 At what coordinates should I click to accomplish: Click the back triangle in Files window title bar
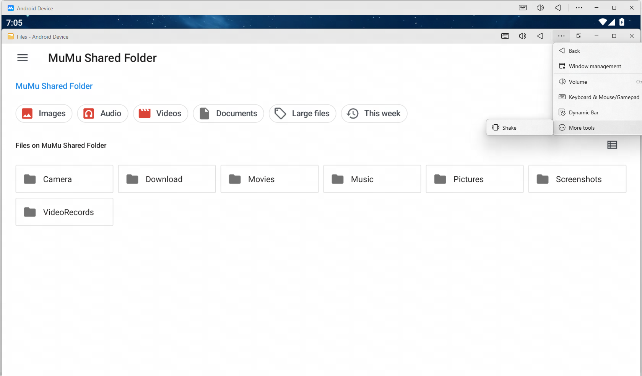540,36
